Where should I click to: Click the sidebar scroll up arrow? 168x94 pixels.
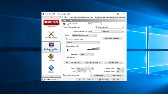[x=51, y=17]
